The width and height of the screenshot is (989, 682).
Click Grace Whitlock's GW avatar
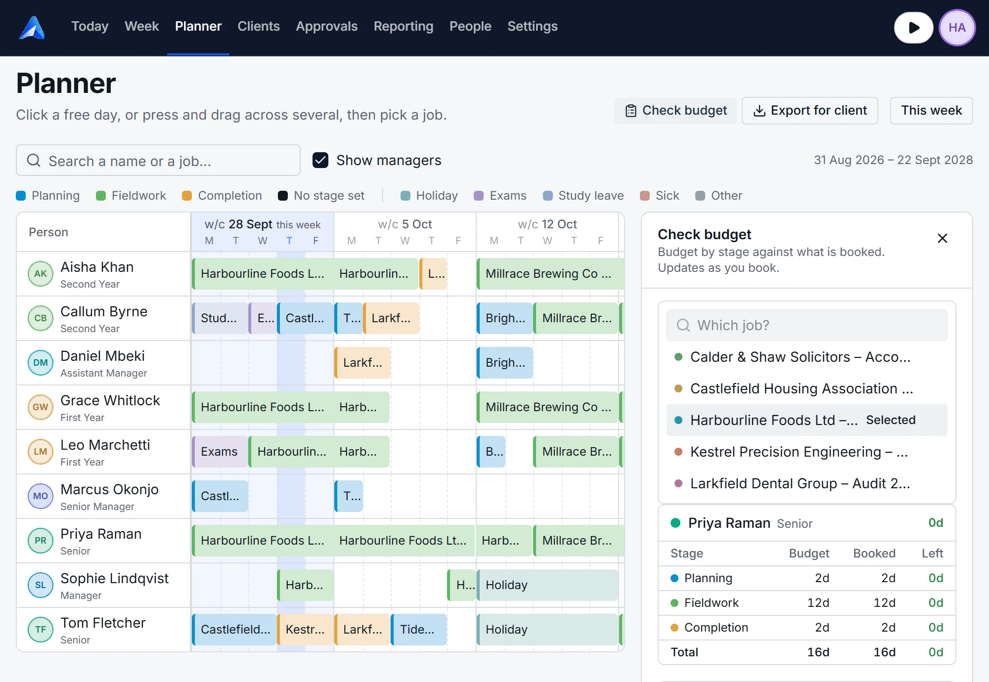point(41,407)
